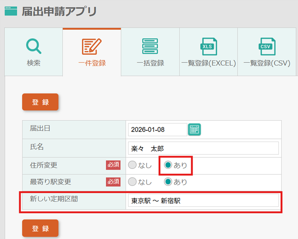
Task: Open the calendar picker beside 届出日
Action: tap(195, 129)
